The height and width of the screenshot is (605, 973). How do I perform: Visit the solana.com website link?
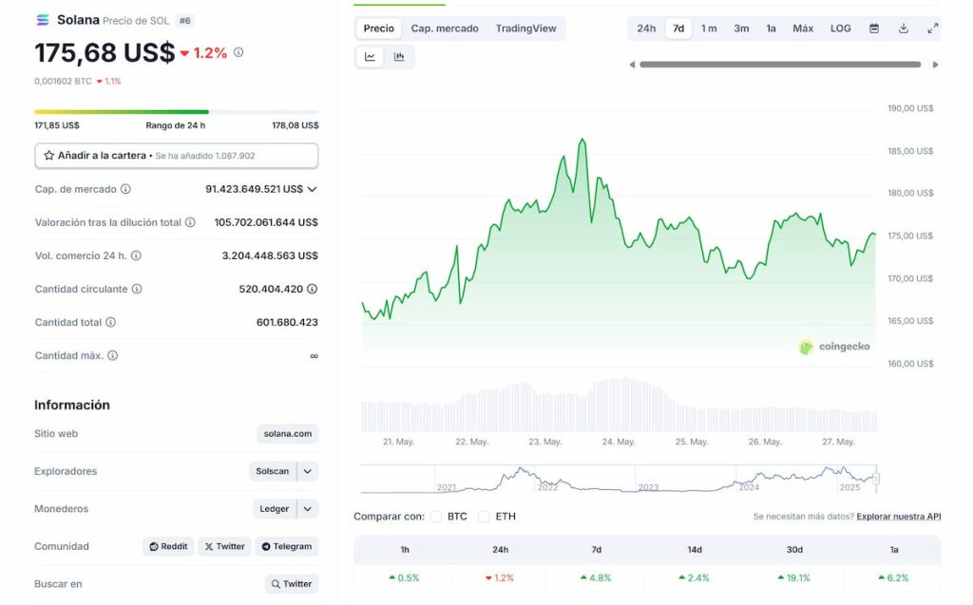point(288,434)
